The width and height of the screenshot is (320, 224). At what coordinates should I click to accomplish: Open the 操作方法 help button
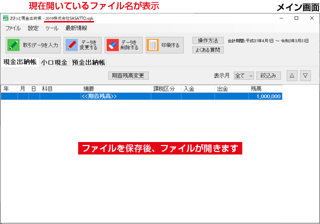(x=207, y=40)
